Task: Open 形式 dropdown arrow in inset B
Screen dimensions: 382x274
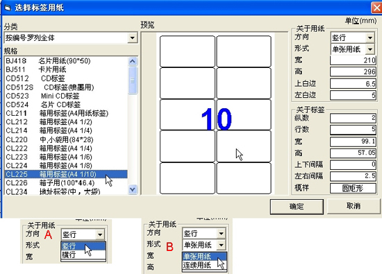Action: [x=221, y=245]
